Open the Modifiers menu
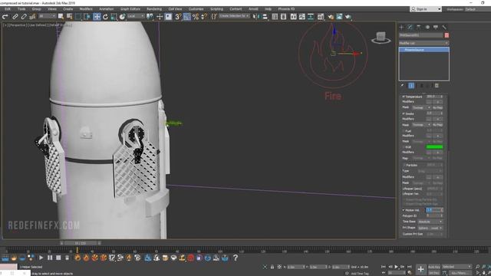Image resolution: width=491 pixels, height=276 pixels. click(x=86, y=9)
